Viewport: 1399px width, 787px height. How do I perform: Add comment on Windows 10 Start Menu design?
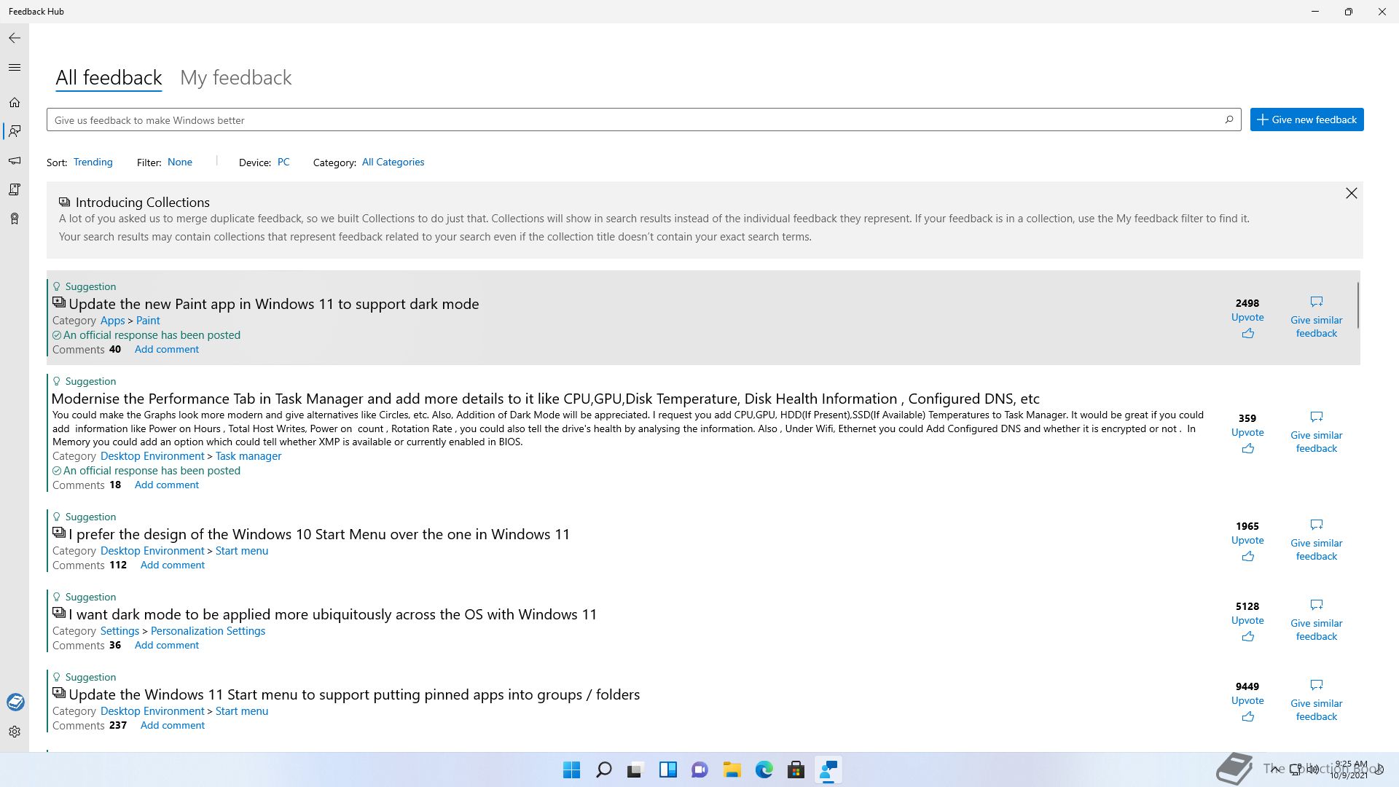pyautogui.click(x=173, y=565)
